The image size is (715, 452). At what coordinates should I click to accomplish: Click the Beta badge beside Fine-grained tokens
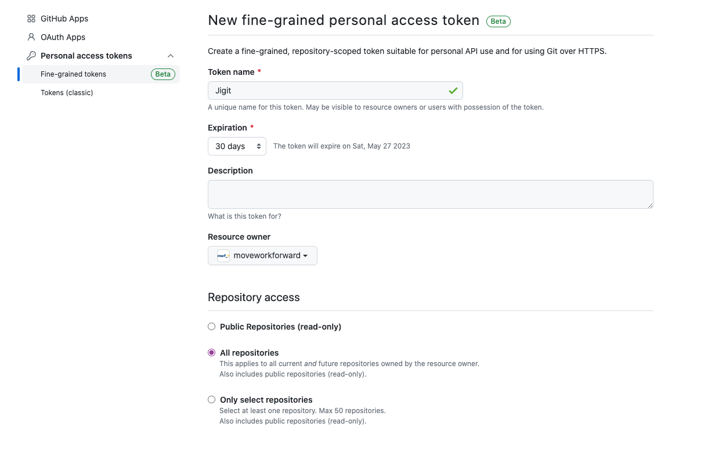click(163, 74)
